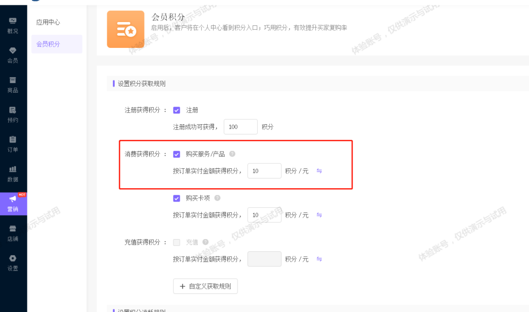
Task: Click swap icon beside 购买服务 points rate
Action: click(319, 171)
